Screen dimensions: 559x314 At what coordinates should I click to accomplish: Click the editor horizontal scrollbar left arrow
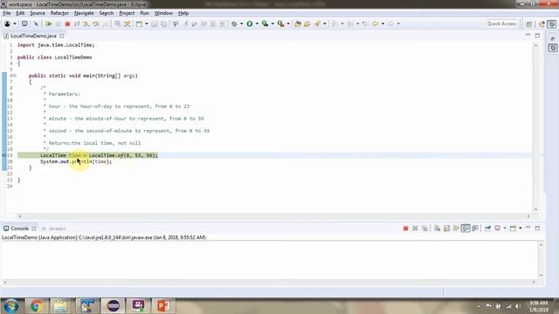click(19, 216)
